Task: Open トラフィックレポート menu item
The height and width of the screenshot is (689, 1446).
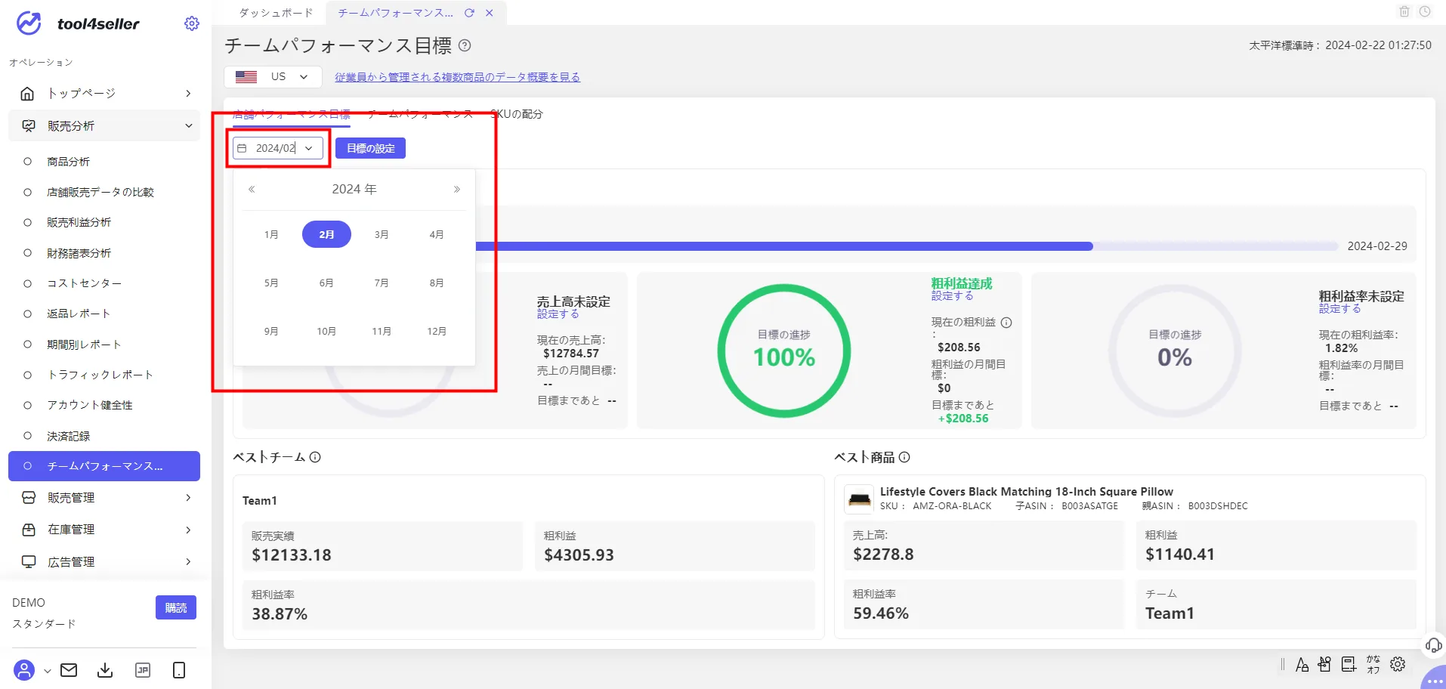Action: point(100,375)
